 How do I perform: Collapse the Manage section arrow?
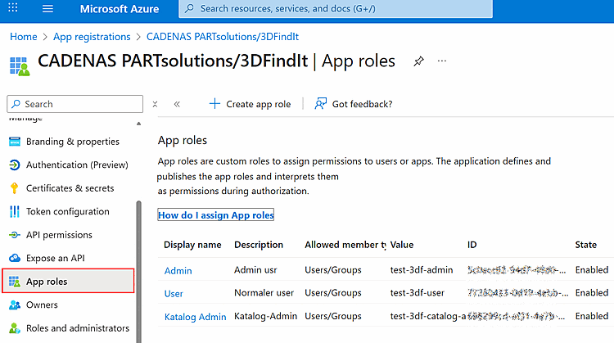[138, 124]
